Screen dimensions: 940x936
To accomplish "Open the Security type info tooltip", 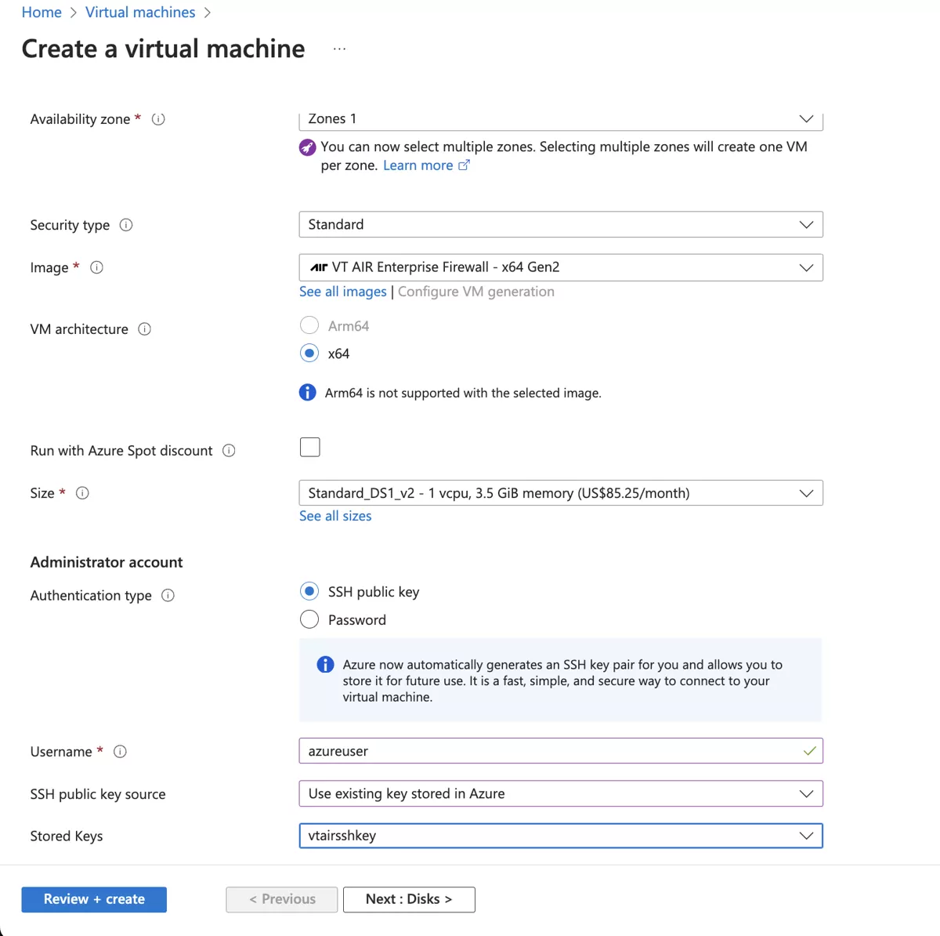I will pos(126,225).
